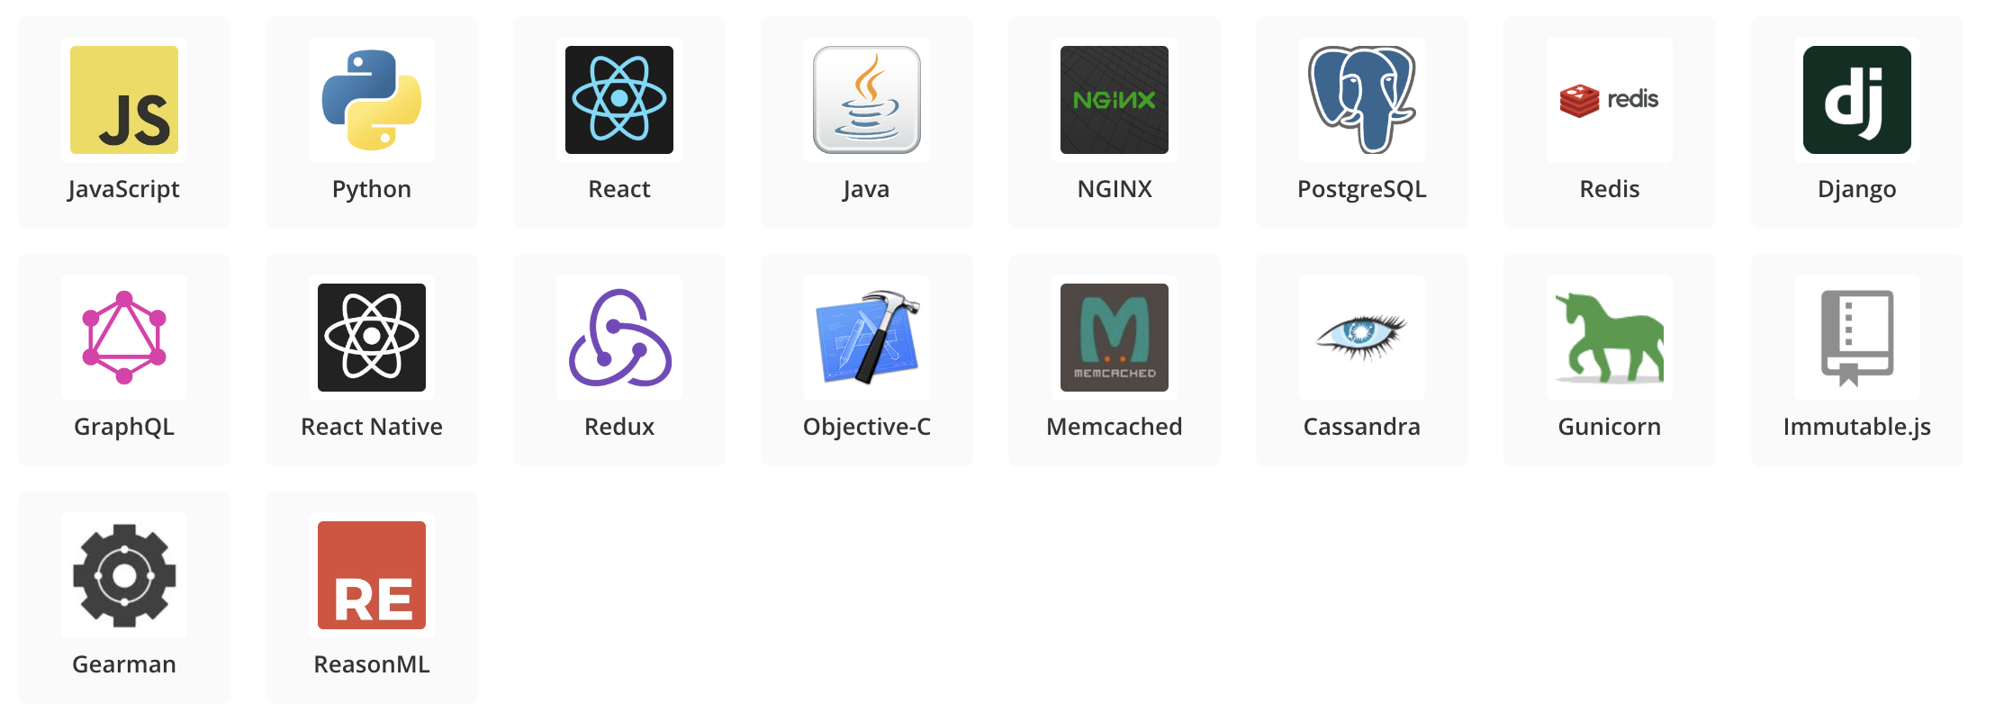Select the dark green Django dj icon
The image size is (2004, 722).
pos(1857,100)
